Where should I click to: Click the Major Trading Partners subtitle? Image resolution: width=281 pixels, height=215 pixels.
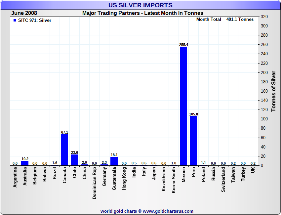pyautogui.click(x=142, y=13)
